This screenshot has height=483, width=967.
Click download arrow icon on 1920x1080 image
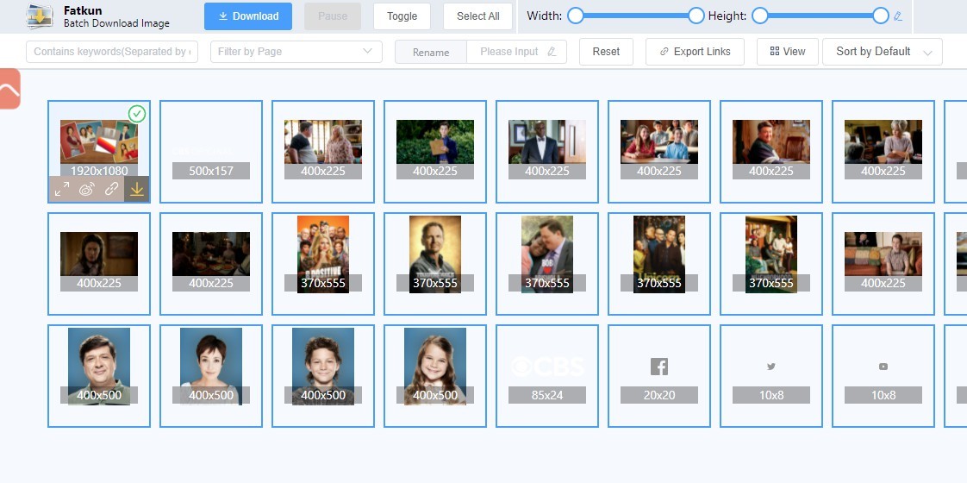(137, 190)
